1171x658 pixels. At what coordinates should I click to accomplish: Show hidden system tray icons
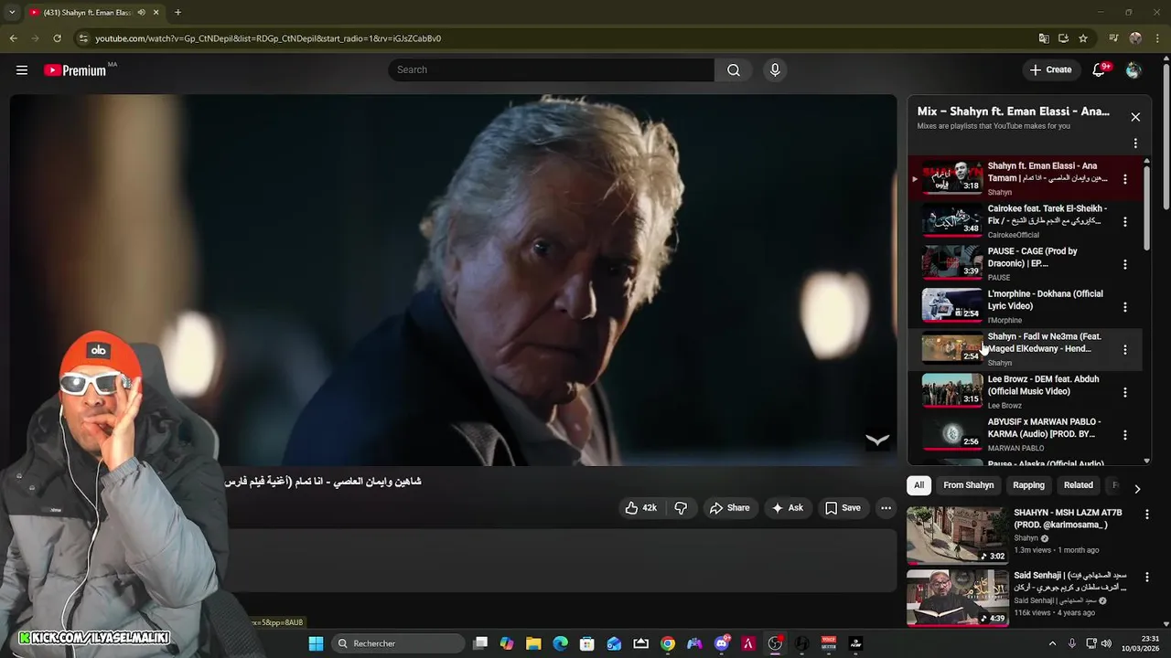coord(1052,643)
